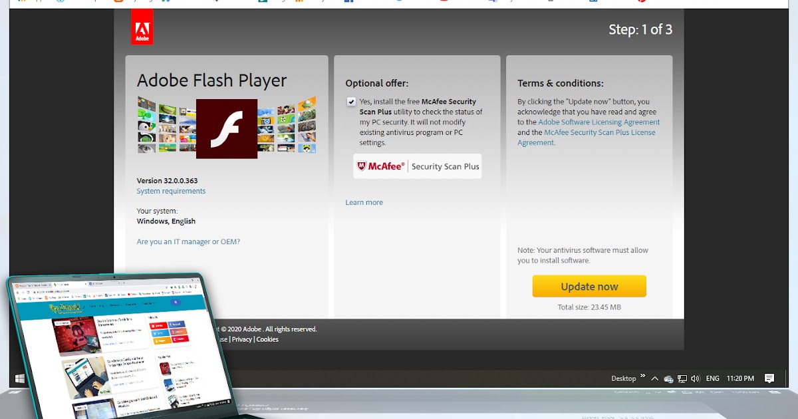Click the ENG language indicator
Image resolution: width=798 pixels, height=419 pixels.
(712, 378)
